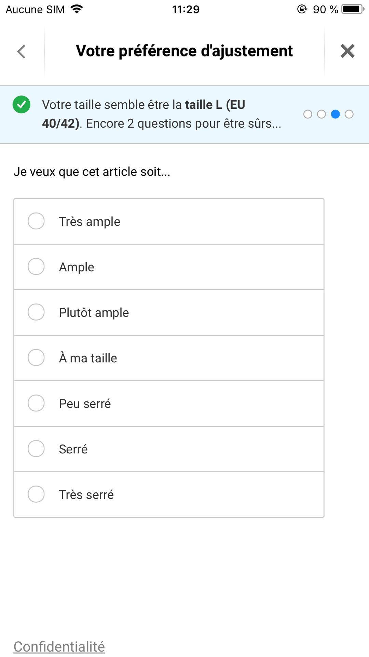Tap the 'Votre préférence d'ajustement' title
Image resolution: width=369 pixels, height=657 pixels.
tap(184, 51)
